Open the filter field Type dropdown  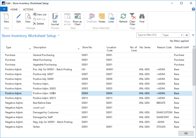tap(182, 35)
